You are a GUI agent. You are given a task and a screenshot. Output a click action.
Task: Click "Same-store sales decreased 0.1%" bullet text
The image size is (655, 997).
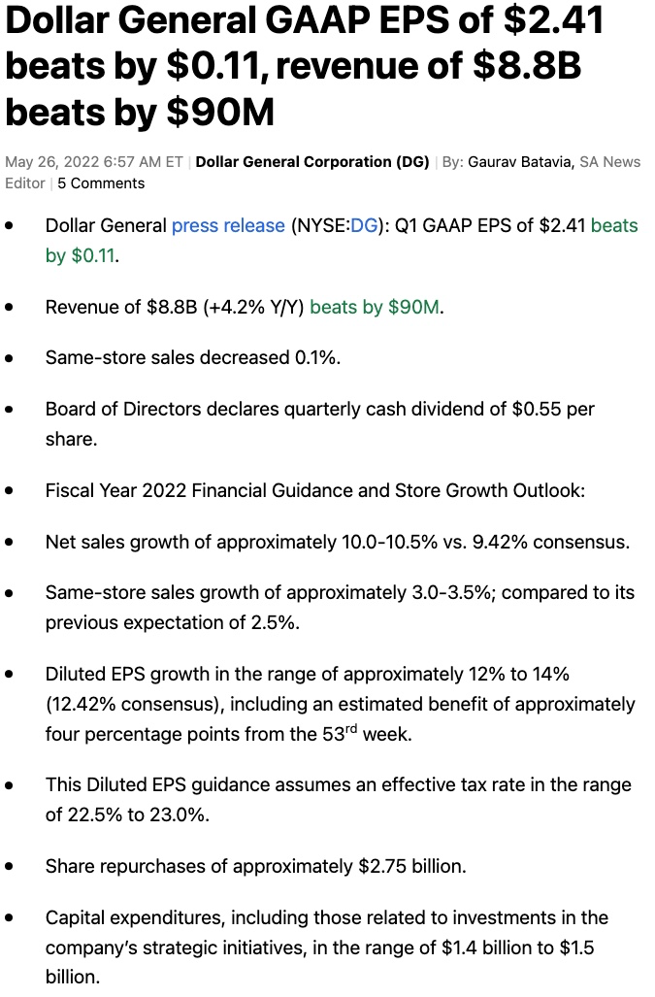pos(193,357)
